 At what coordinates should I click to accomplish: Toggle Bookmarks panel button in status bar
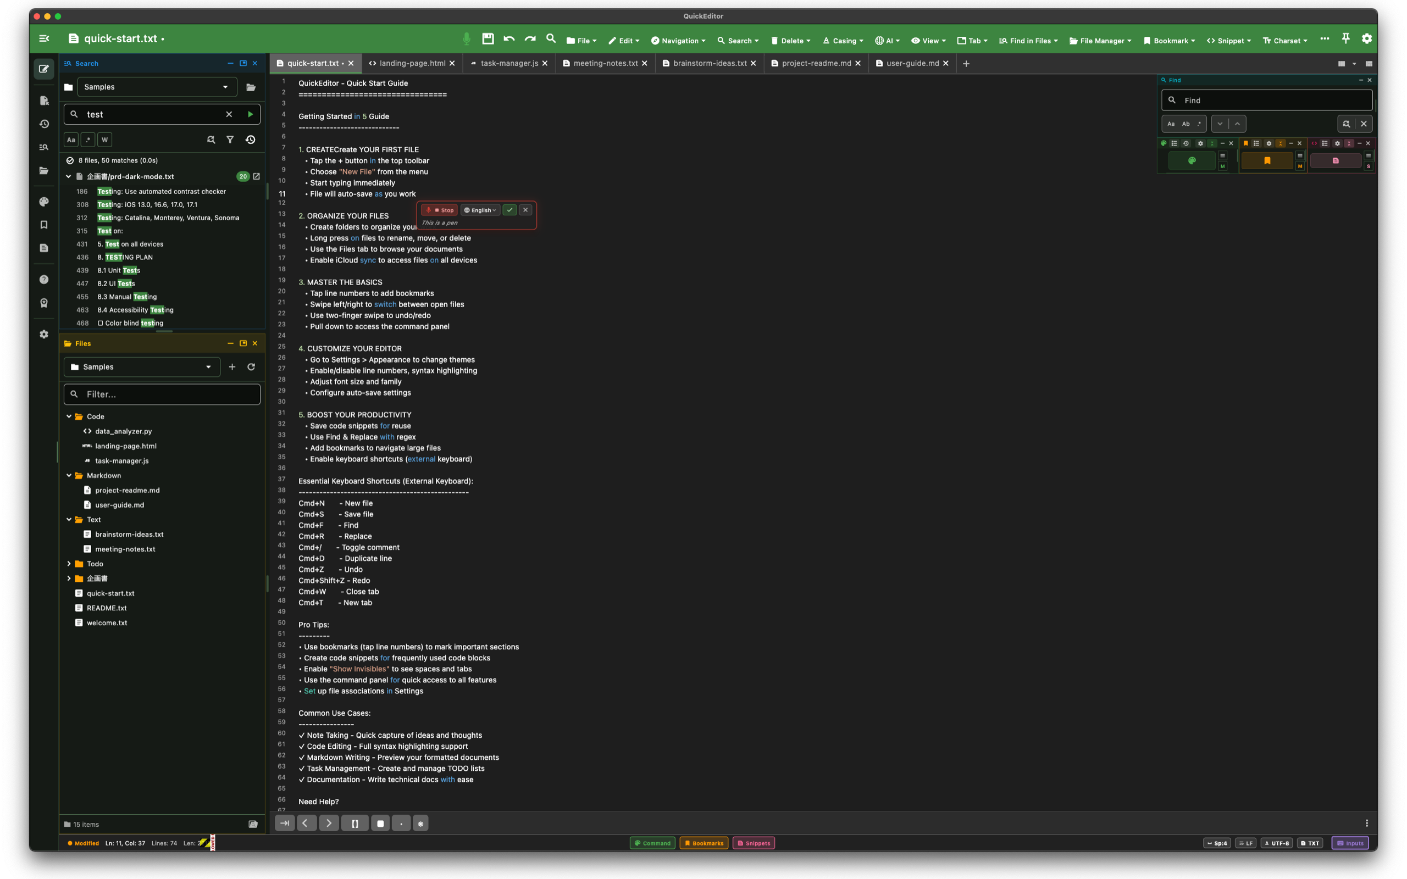[703, 843]
